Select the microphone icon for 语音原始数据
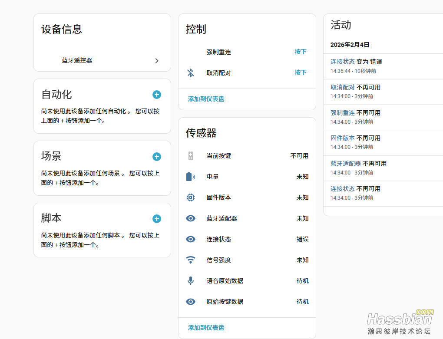 coord(191,281)
